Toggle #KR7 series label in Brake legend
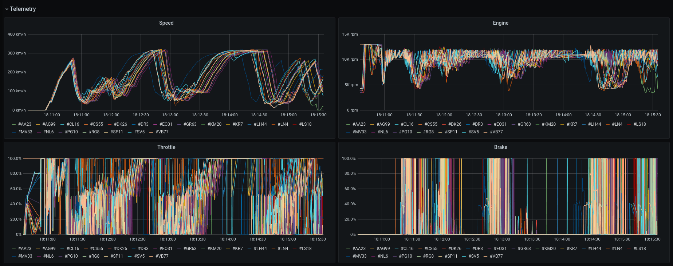 pos(572,249)
